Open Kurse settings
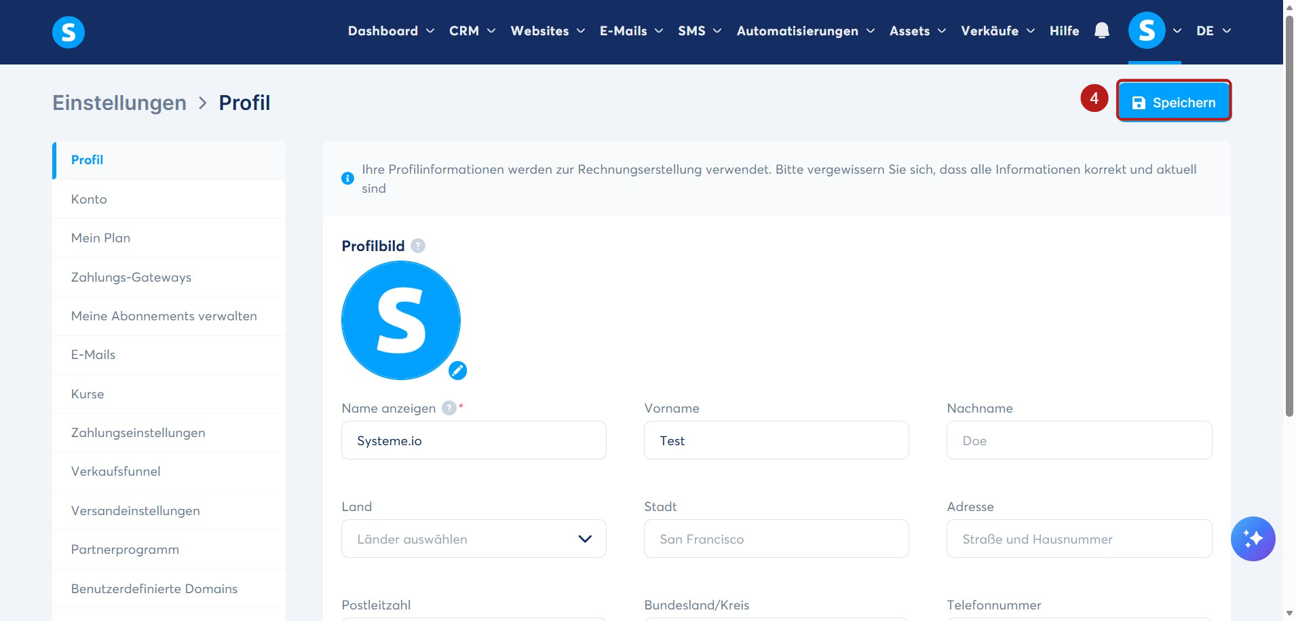The image size is (1296, 621). click(169, 394)
